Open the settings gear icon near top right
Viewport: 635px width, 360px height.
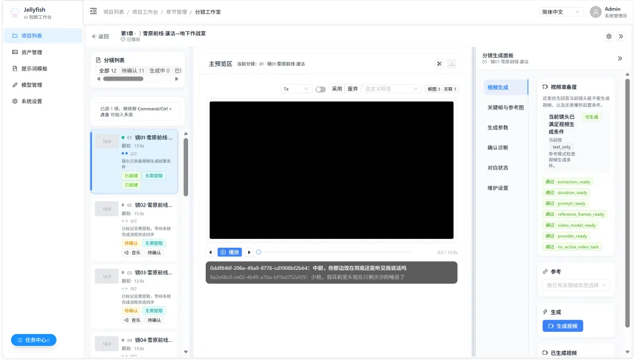609,36
